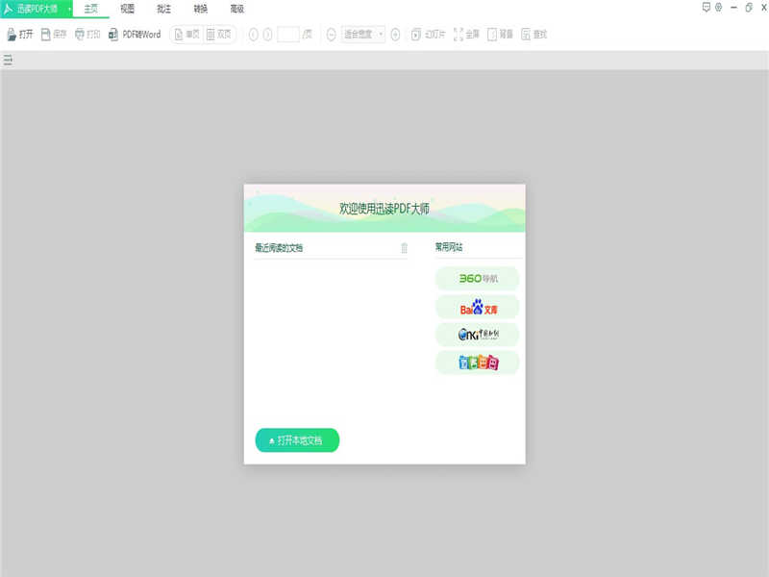Click the page number input box
Viewport: 769px width, 577px height.
pos(287,35)
